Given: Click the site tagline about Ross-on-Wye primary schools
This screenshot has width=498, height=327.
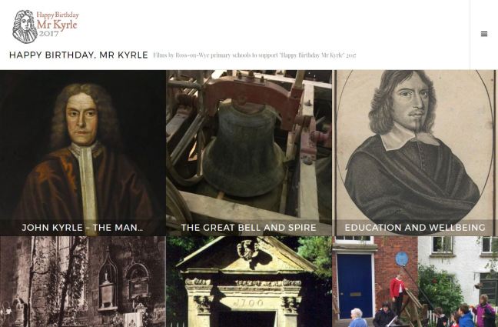Looking at the screenshot, I should [254, 55].
